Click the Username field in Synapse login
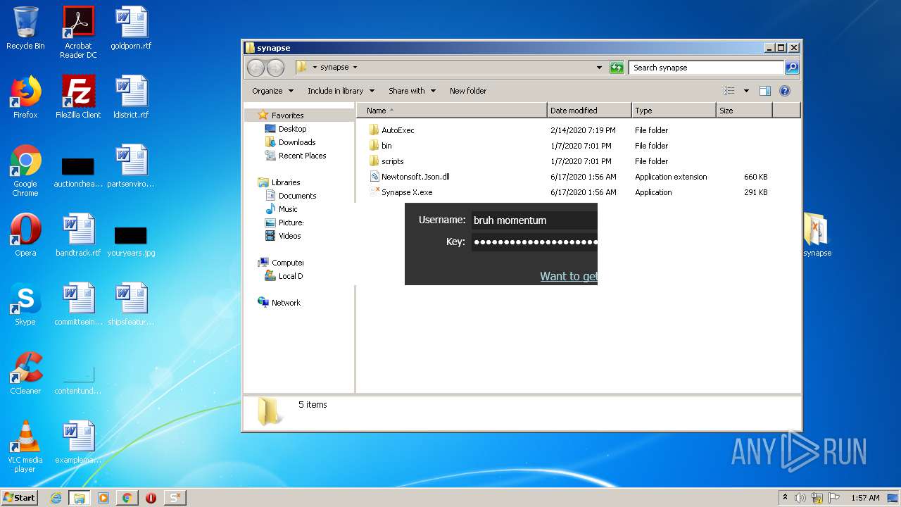The image size is (901, 507). (x=534, y=220)
